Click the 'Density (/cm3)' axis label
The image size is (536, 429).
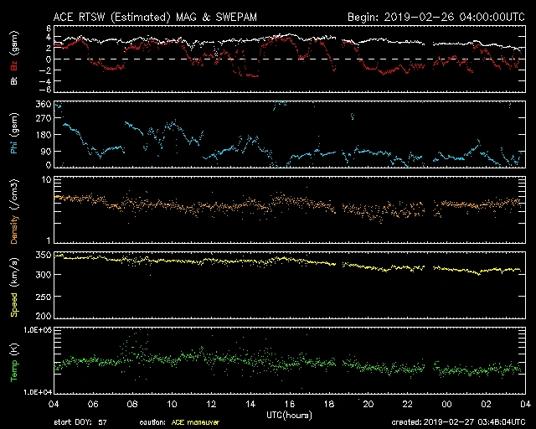pos(14,211)
